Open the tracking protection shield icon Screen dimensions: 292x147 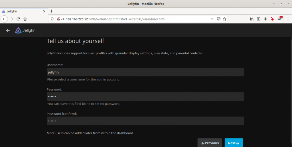52,19
